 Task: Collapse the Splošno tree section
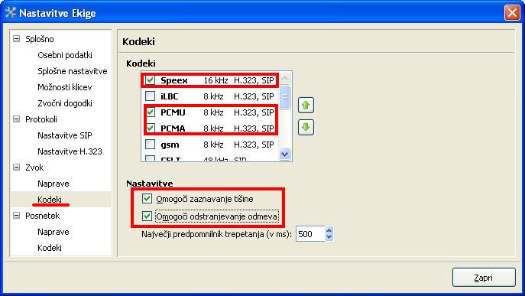[16, 38]
